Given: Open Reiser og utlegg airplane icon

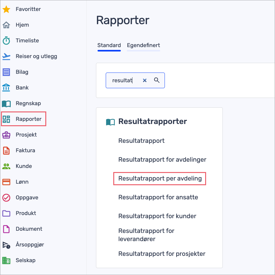Looking at the screenshot, I should point(6,57).
